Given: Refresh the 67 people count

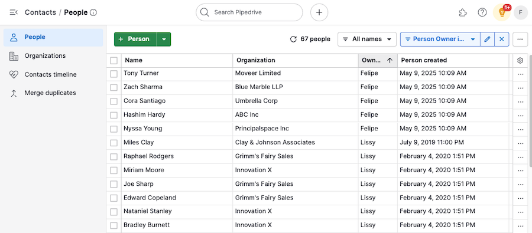Looking at the screenshot, I should tap(293, 40).
